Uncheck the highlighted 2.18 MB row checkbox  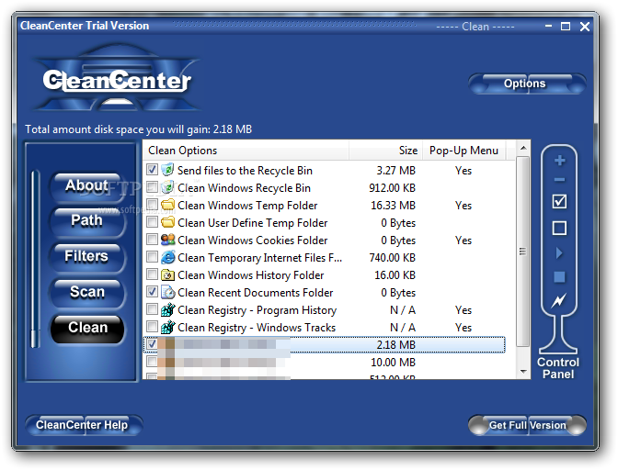(152, 344)
